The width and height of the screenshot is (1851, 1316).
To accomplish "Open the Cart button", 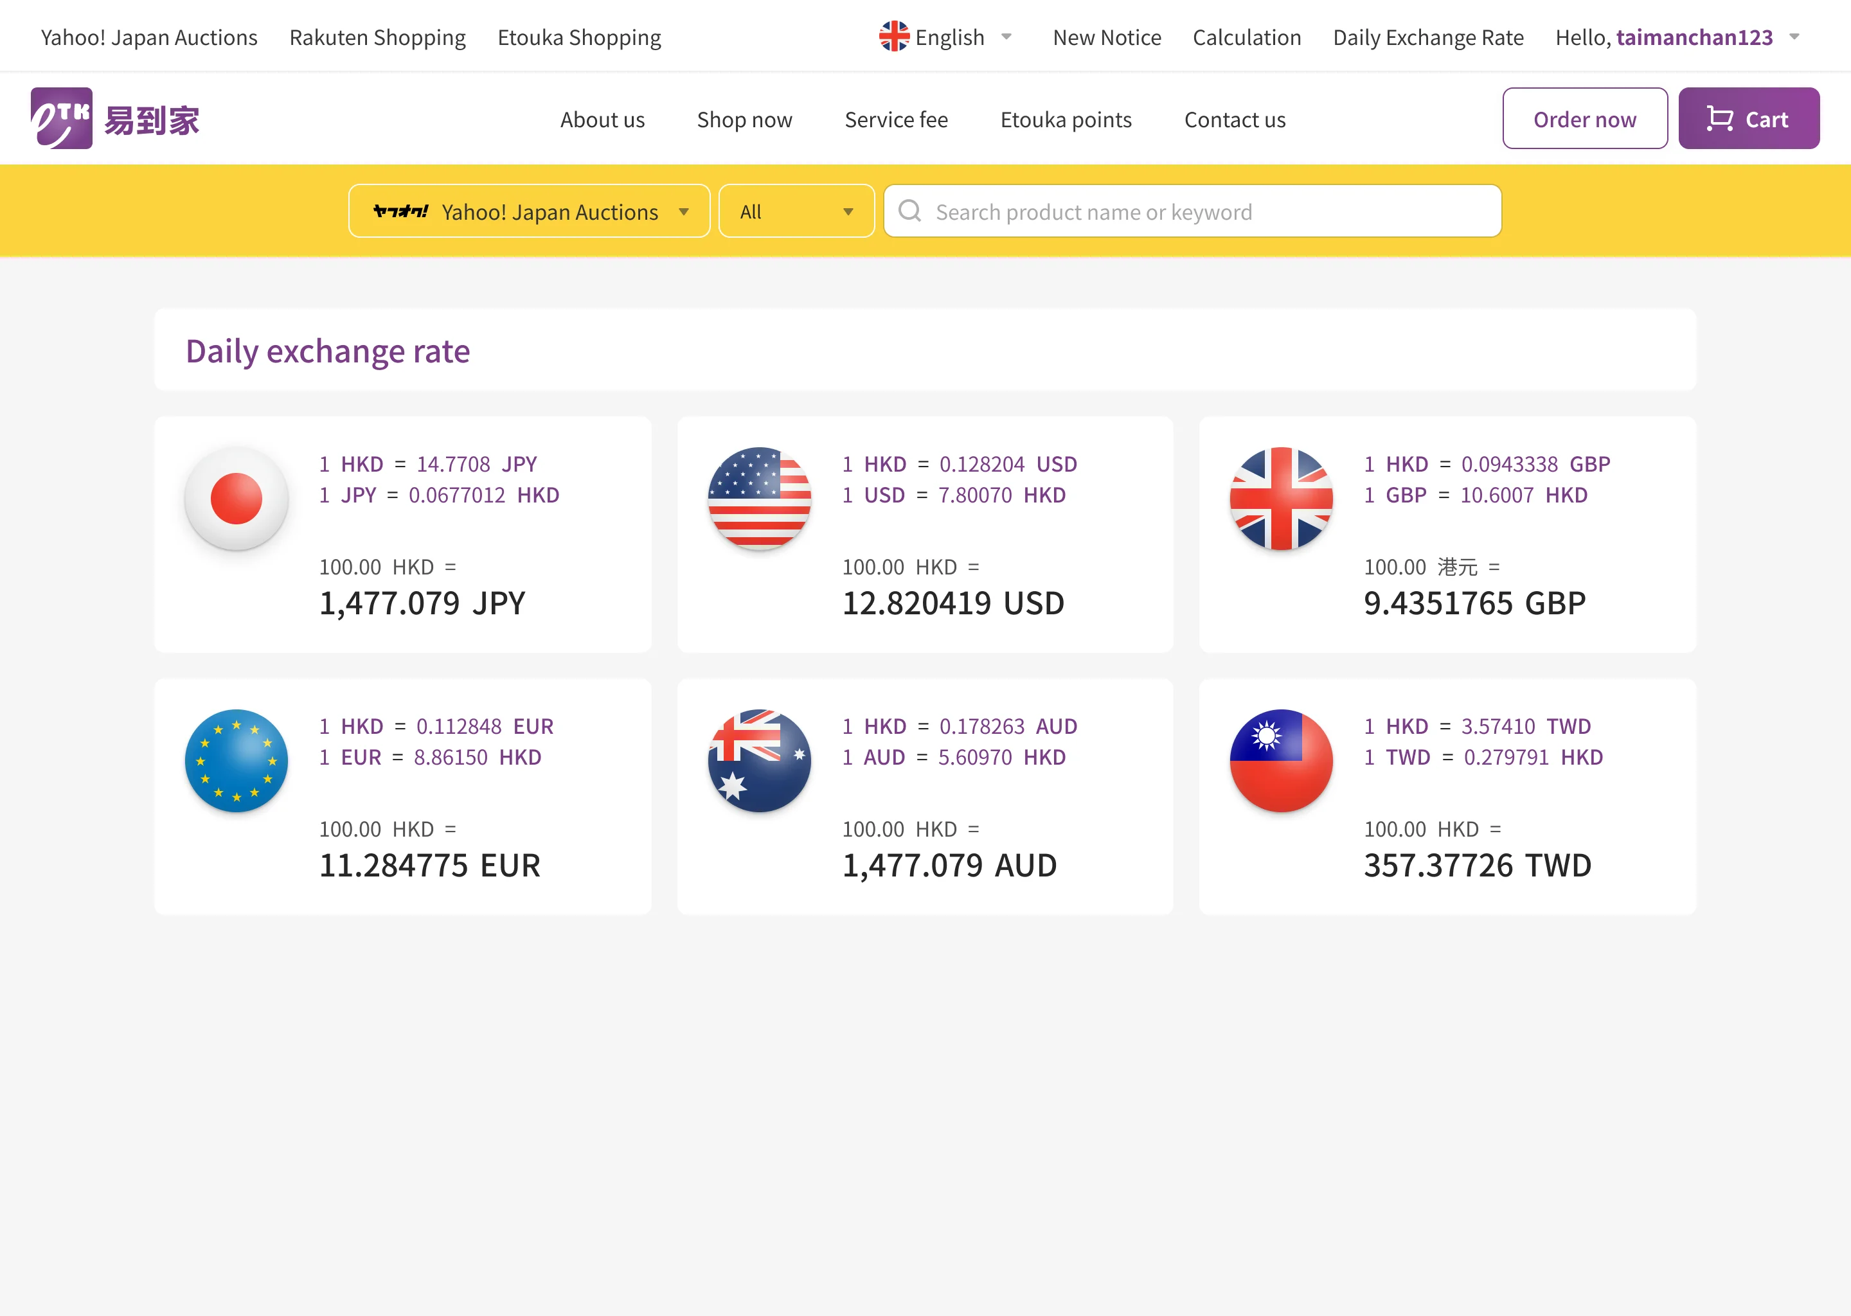I will (x=1748, y=119).
